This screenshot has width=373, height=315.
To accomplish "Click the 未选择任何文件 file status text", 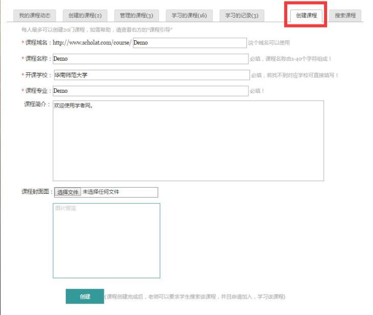I will coord(101,192).
